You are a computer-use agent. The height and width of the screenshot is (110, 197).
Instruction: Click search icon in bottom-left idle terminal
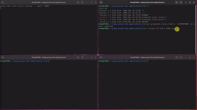[x=78, y=57]
